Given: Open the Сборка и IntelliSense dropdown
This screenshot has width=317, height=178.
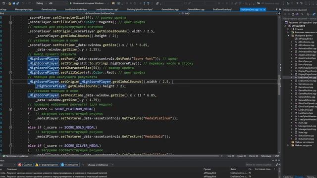Looking at the screenshot, I should (100, 165).
